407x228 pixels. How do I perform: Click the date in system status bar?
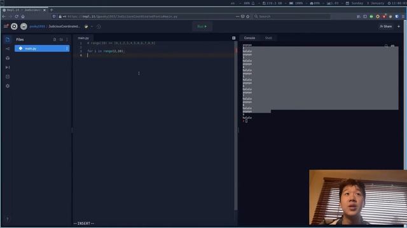point(365,3)
